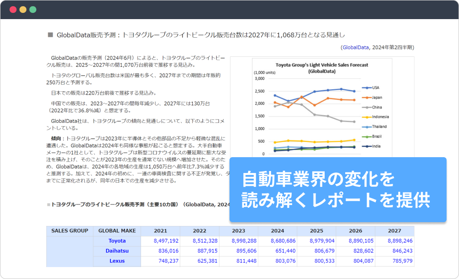The height and width of the screenshot is (279, 459).
Task: Click the 2027 column header
Action: pyautogui.click(x=394, y=231)
